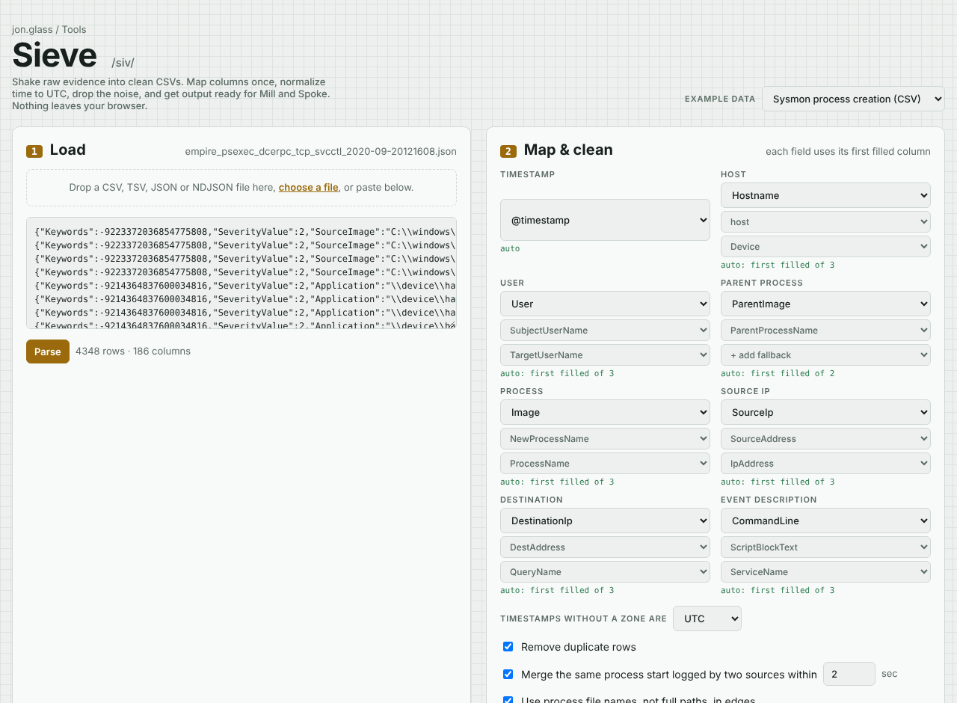Click the "jon.glass / Tools" breadcrumb
This screenshot has width=957, height=703.
tap(49, 30)
